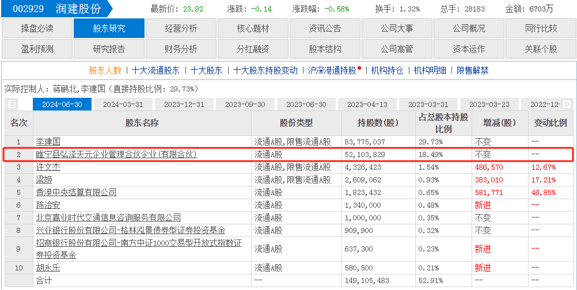Screen dimensions: 577x290
Task: Open the 操盘必读 section
Action: (x=37, y=28)
